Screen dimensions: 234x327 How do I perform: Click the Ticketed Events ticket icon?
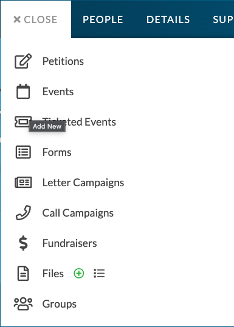(x=23, y=121)
